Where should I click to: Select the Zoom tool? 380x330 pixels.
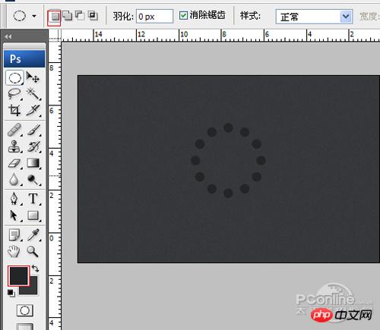tap(33, 252)
